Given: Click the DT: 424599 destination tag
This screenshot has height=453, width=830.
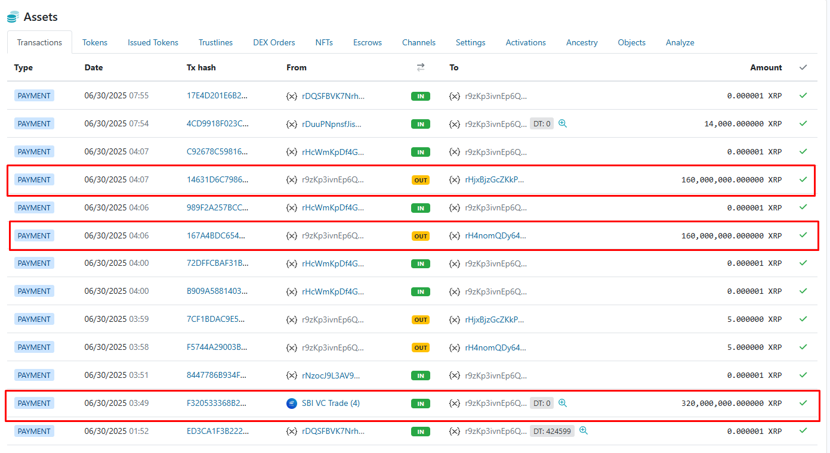Looking at the screenshot, I should pyautogui.click(x=552, y=430).
